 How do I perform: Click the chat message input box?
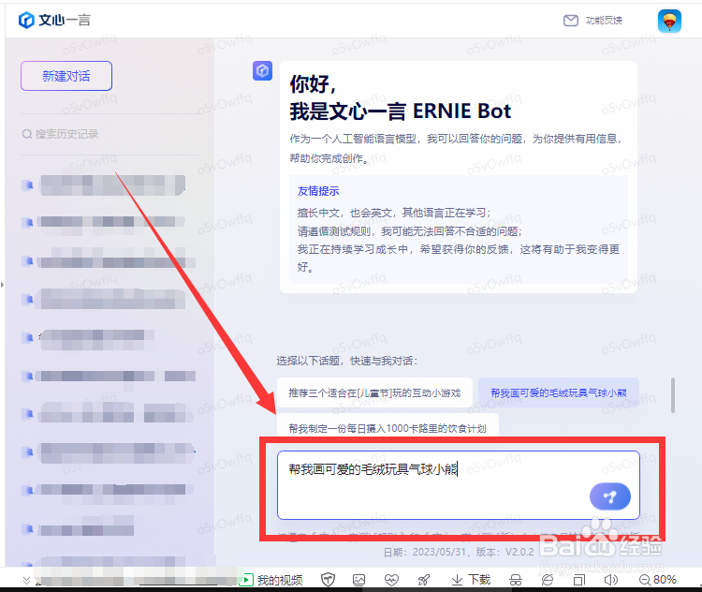point(458,485)
